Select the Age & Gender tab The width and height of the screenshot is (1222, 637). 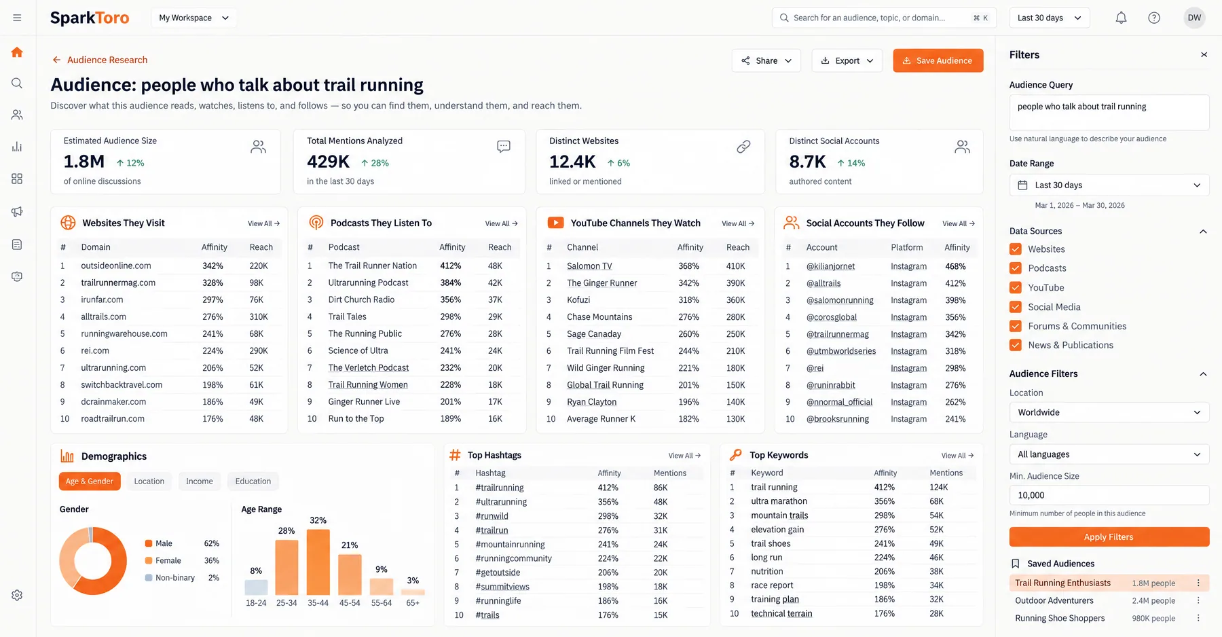90,481
